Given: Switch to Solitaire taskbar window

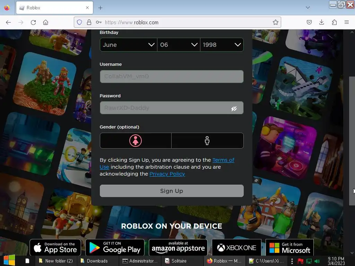Looking at the screenshot, I should [182, 261].
